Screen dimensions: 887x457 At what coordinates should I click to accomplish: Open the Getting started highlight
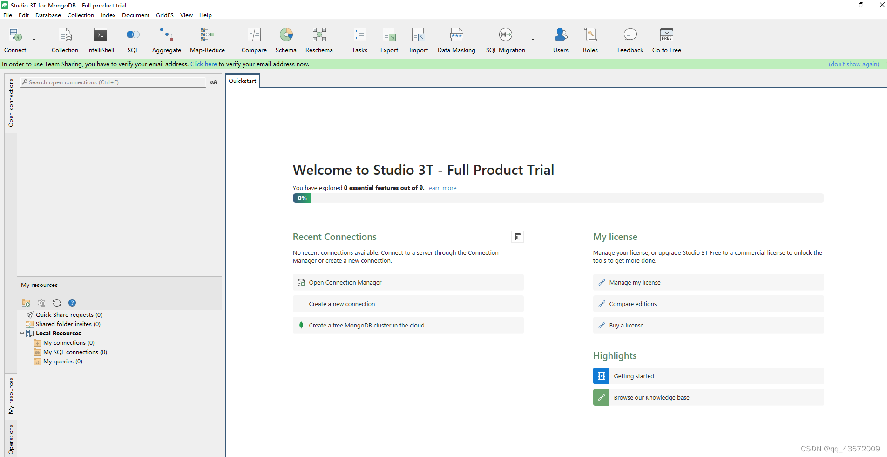pos(708,376)
